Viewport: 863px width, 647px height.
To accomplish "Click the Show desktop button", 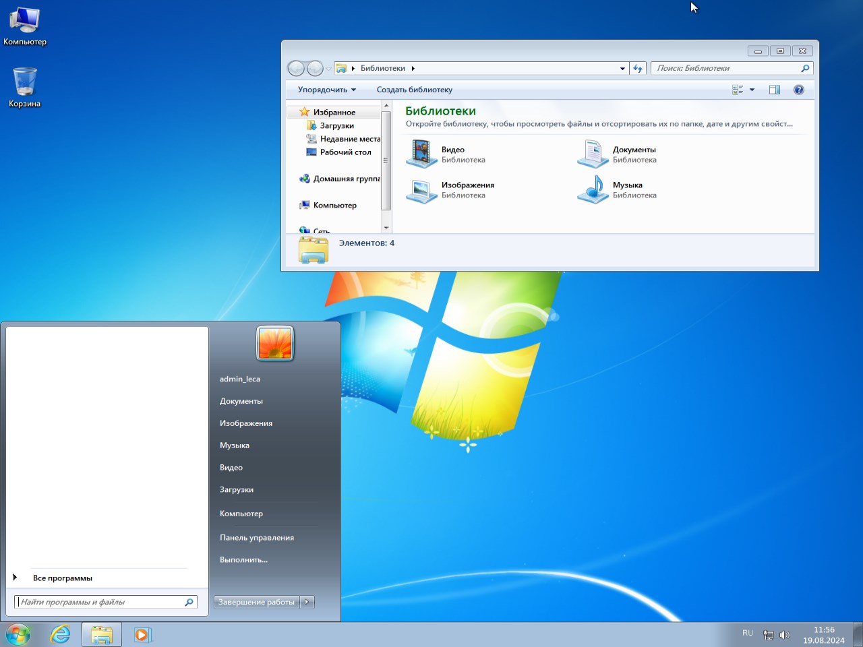I will 858,634.
